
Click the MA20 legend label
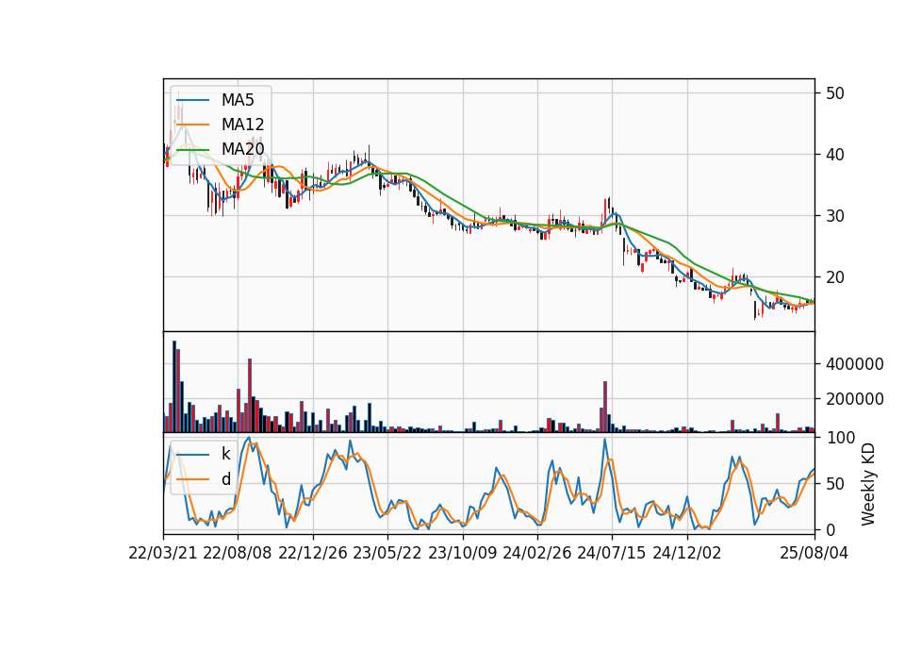(242, 149)
